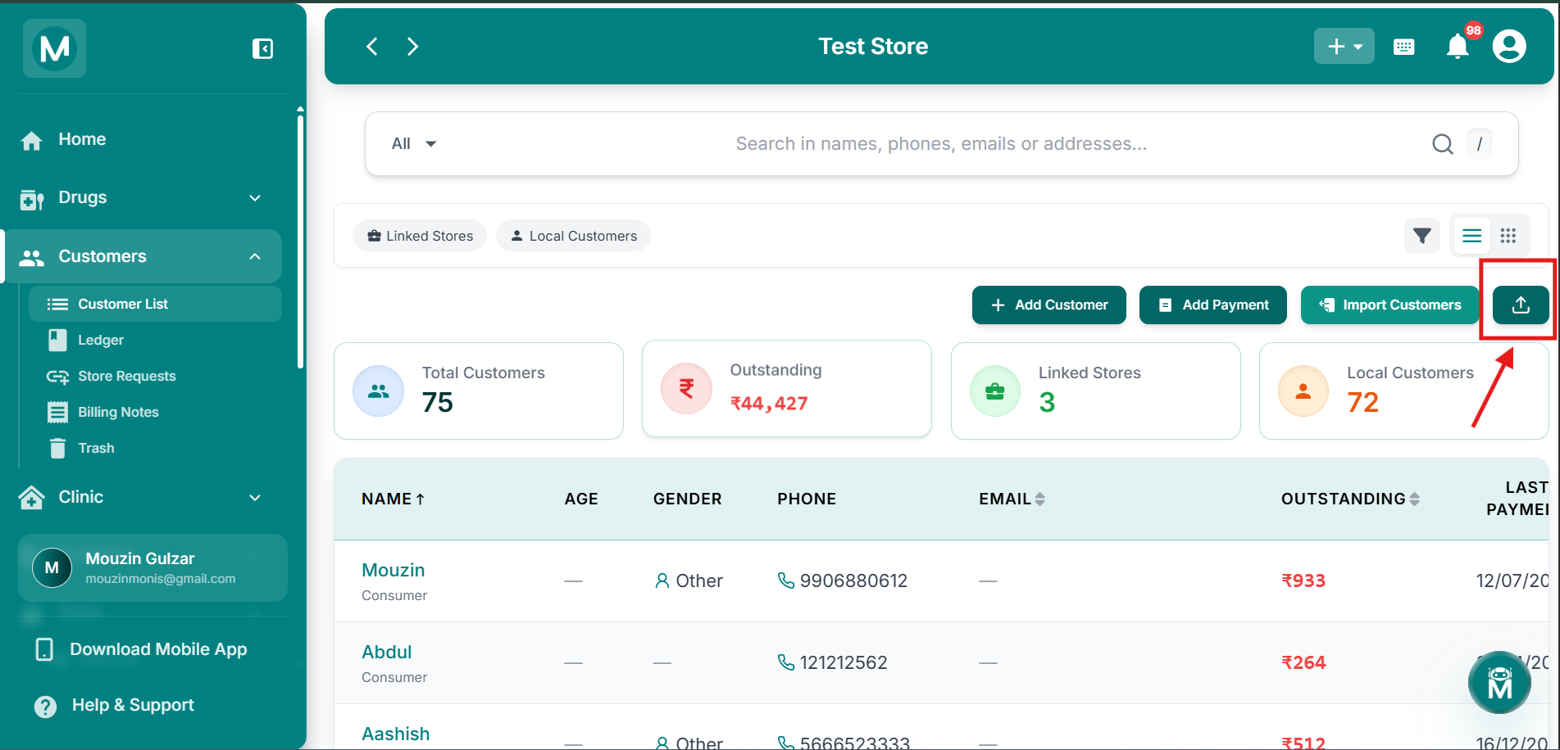Open Linked Stores 3 card
This screenshot has height=750, width=1560.
1095,391
